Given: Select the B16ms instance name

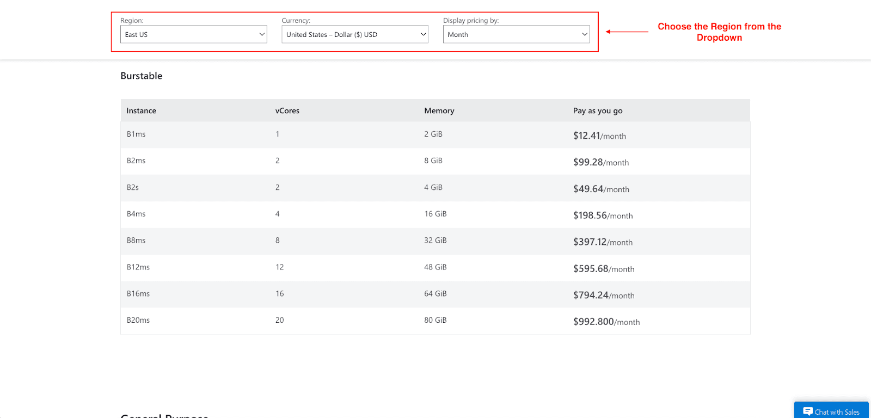Looking at the screenshot, I should pyautogui.click(x=138, y=293).
